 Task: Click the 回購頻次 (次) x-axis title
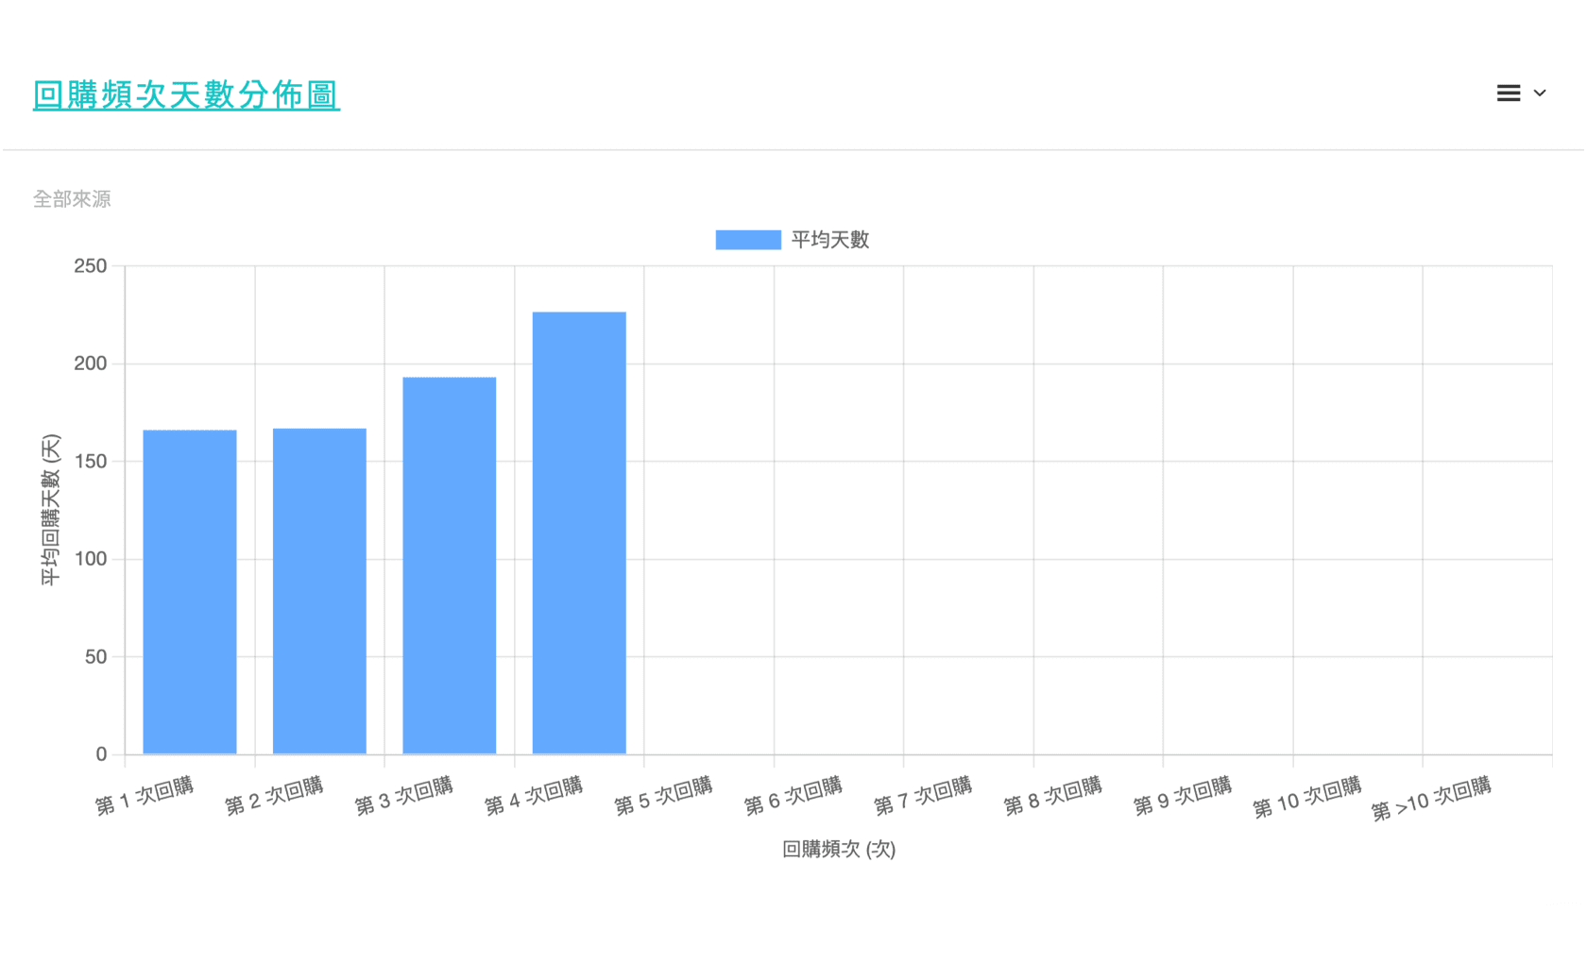tap(839, 849)
